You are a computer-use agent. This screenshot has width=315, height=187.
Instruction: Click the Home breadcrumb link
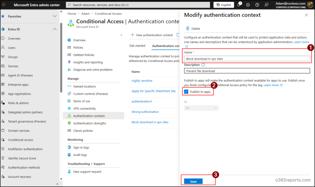[x=72, y=13]
